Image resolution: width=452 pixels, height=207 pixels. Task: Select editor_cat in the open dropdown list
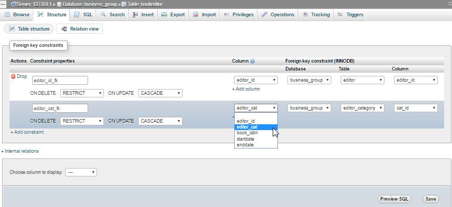coord(256,127)
